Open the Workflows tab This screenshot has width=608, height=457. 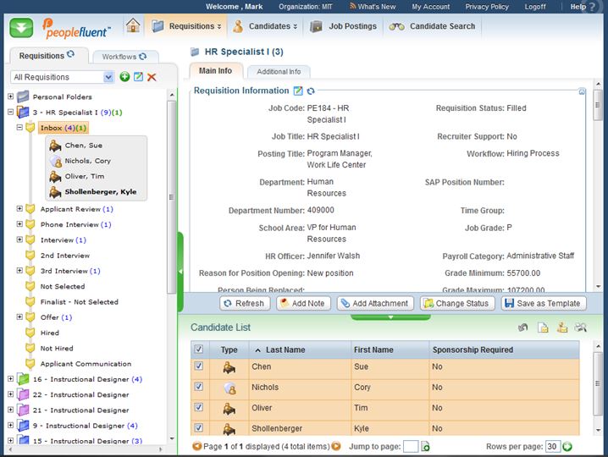pyautogui.click(x=119, y=57)
